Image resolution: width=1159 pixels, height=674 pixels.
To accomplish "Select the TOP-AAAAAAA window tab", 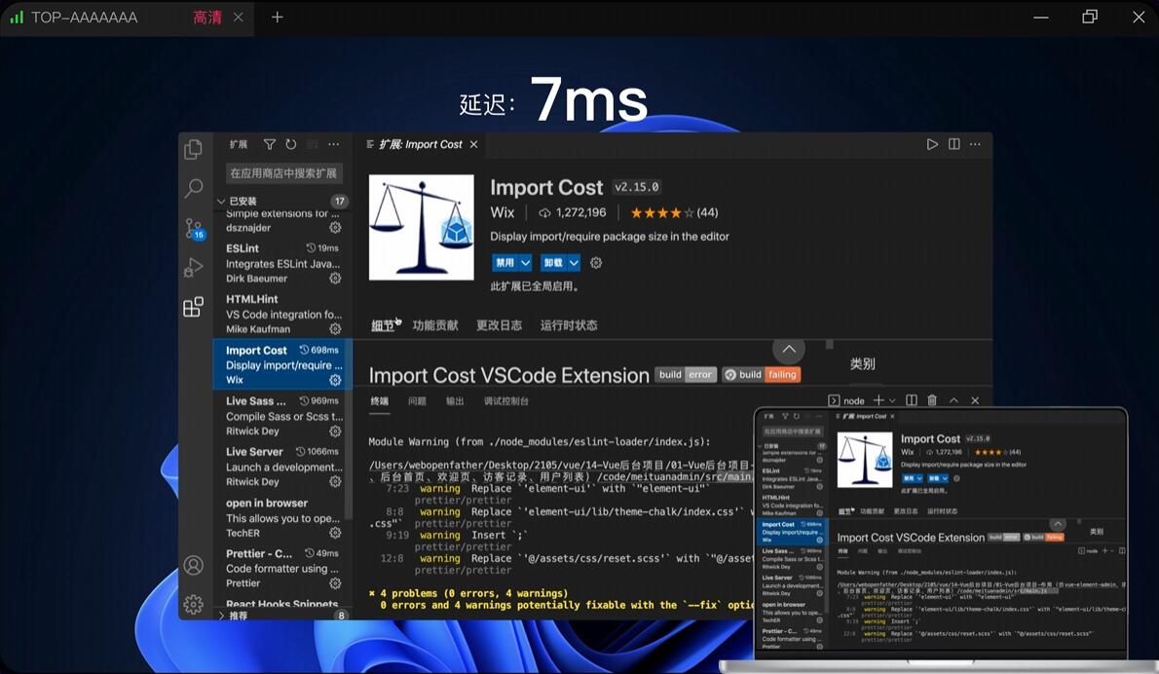I will pos(128,18).
